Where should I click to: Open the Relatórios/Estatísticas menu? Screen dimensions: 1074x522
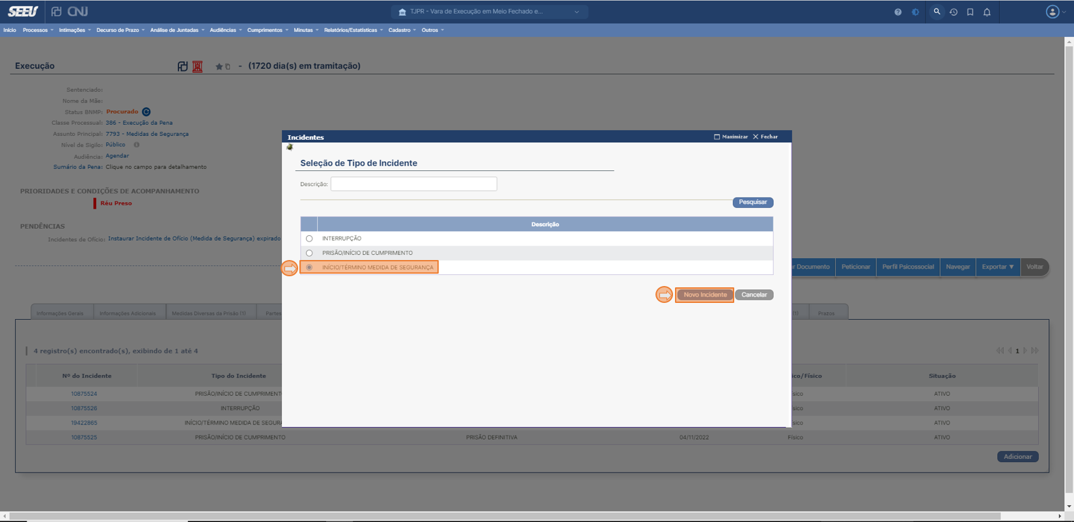point(353,30)
